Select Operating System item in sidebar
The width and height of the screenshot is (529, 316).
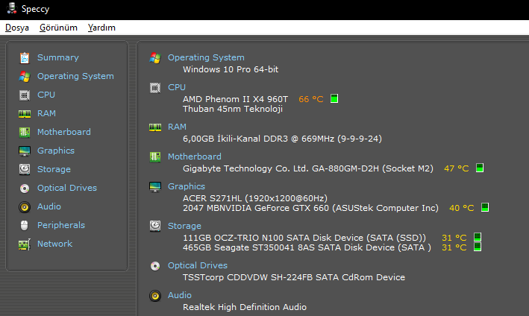point(75,76)
